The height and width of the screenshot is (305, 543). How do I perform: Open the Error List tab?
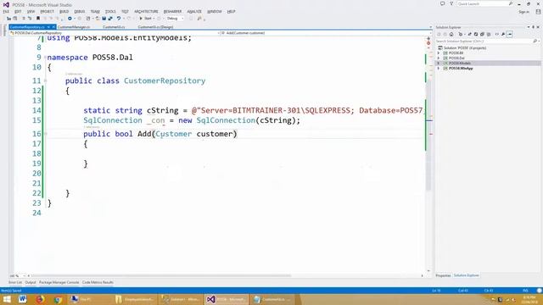[x=15, y=282]
